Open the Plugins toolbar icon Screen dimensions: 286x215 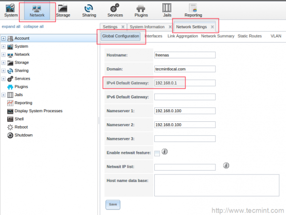pyautogui.click(x=141, y=9)
